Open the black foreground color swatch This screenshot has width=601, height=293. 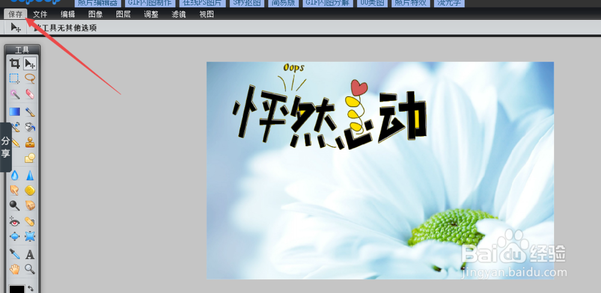17,289
